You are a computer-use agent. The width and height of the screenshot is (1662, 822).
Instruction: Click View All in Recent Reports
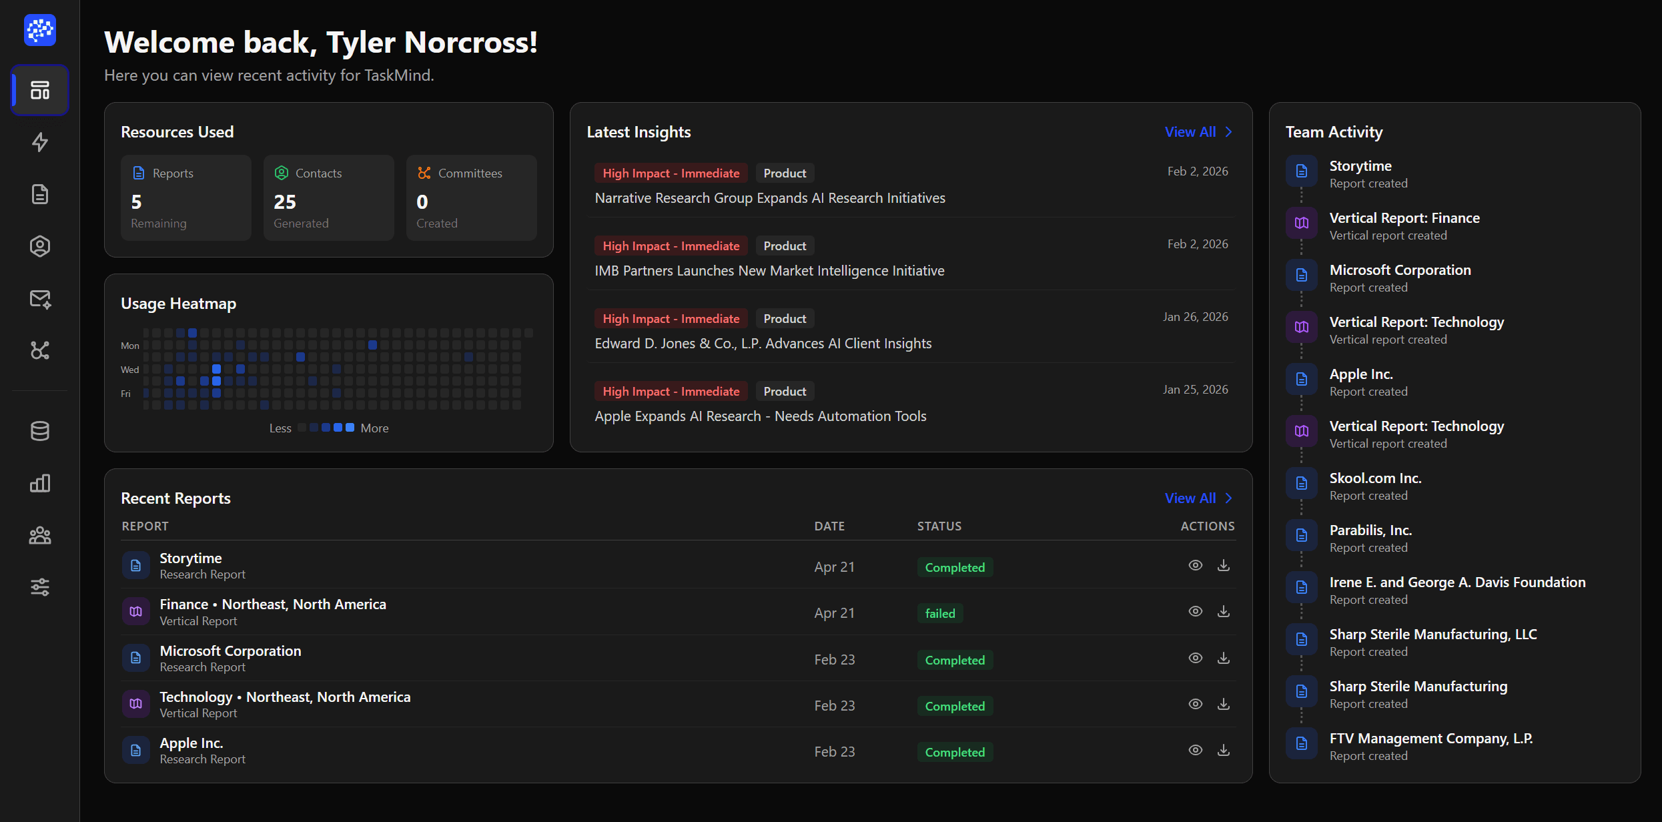tap(1190, 498)
